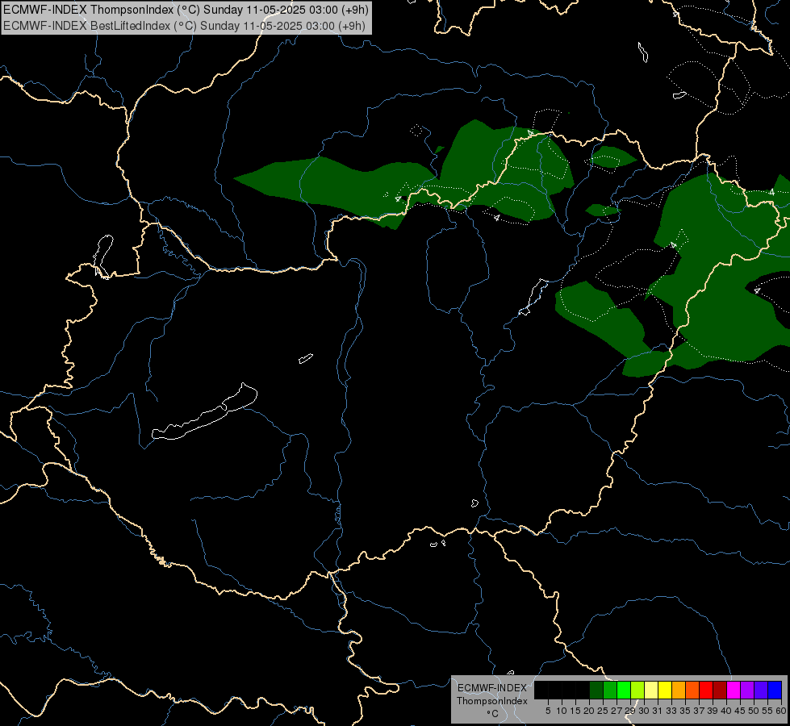Screen dimensions: 790x726
Task: Pick the dark green 20–25 legend swatch
Action: 596,691
